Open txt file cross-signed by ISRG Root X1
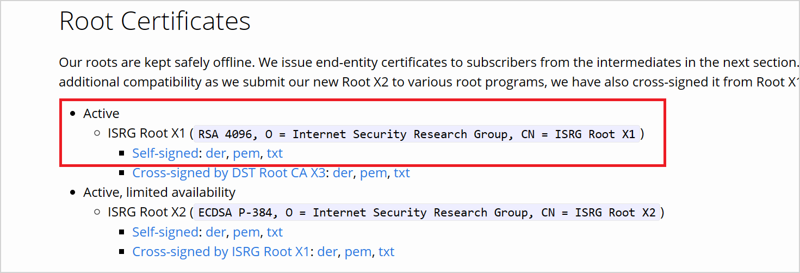Screen dimensions: 800x273 (387, 252)
